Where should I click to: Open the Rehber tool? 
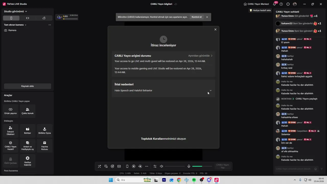coord(28,131)
